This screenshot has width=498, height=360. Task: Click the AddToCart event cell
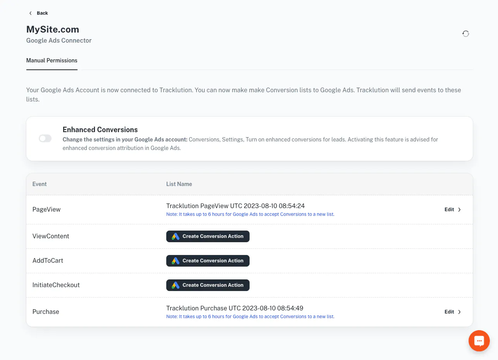tap(48, 261)
